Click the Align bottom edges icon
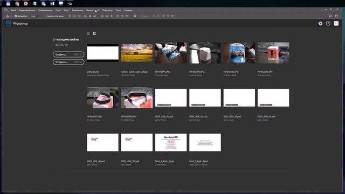The image size is (345, 194). coord(79,16)
